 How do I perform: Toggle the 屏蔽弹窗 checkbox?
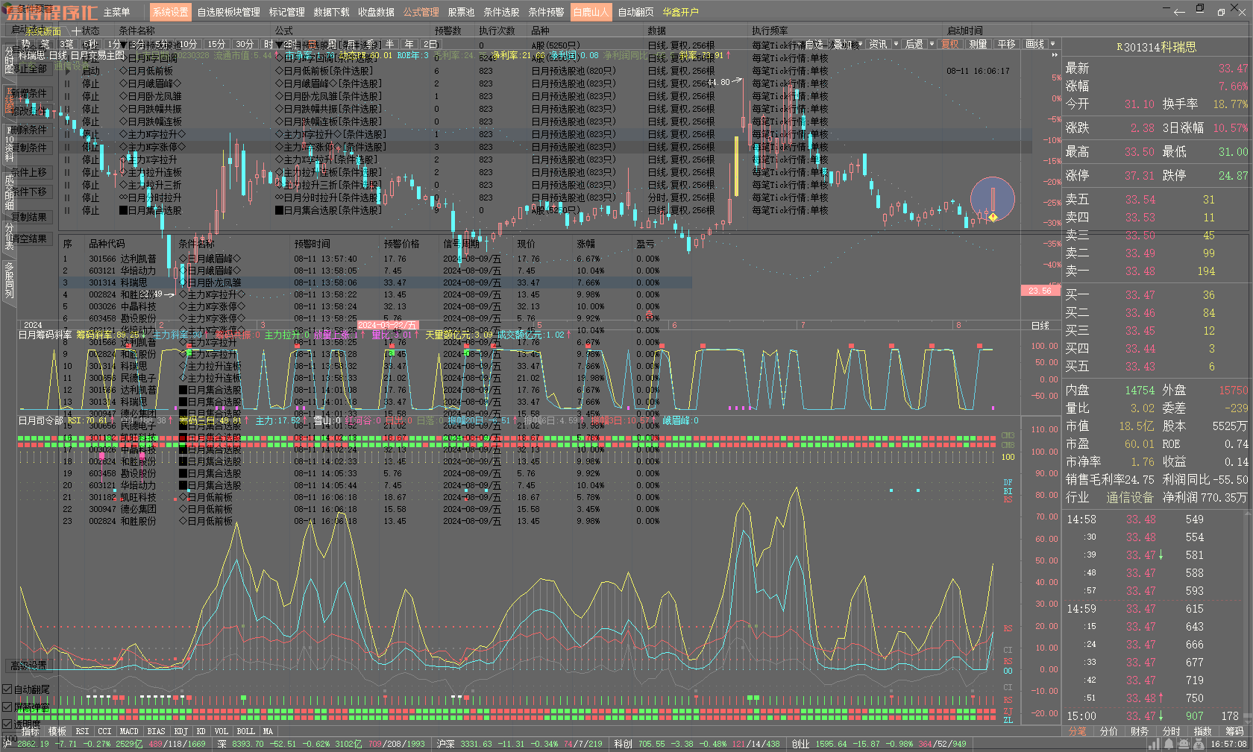pos(26,707)
